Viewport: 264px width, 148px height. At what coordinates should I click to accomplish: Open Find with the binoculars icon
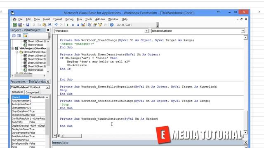tap(49, 25)
